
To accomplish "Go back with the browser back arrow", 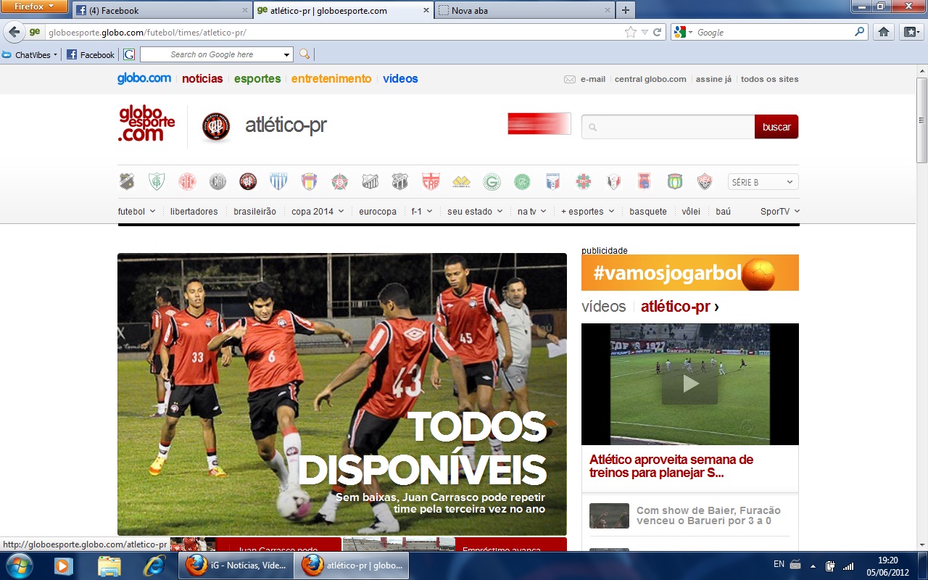I will 14,32.
